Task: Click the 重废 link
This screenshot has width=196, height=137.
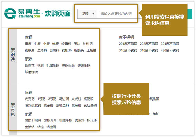Action: point(28,44)
